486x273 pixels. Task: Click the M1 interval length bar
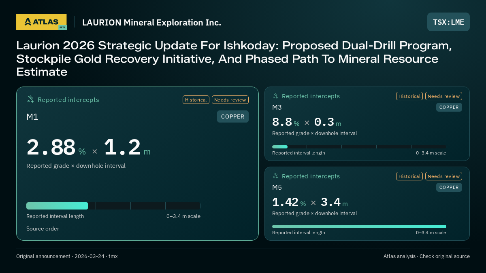coord(113,206)
